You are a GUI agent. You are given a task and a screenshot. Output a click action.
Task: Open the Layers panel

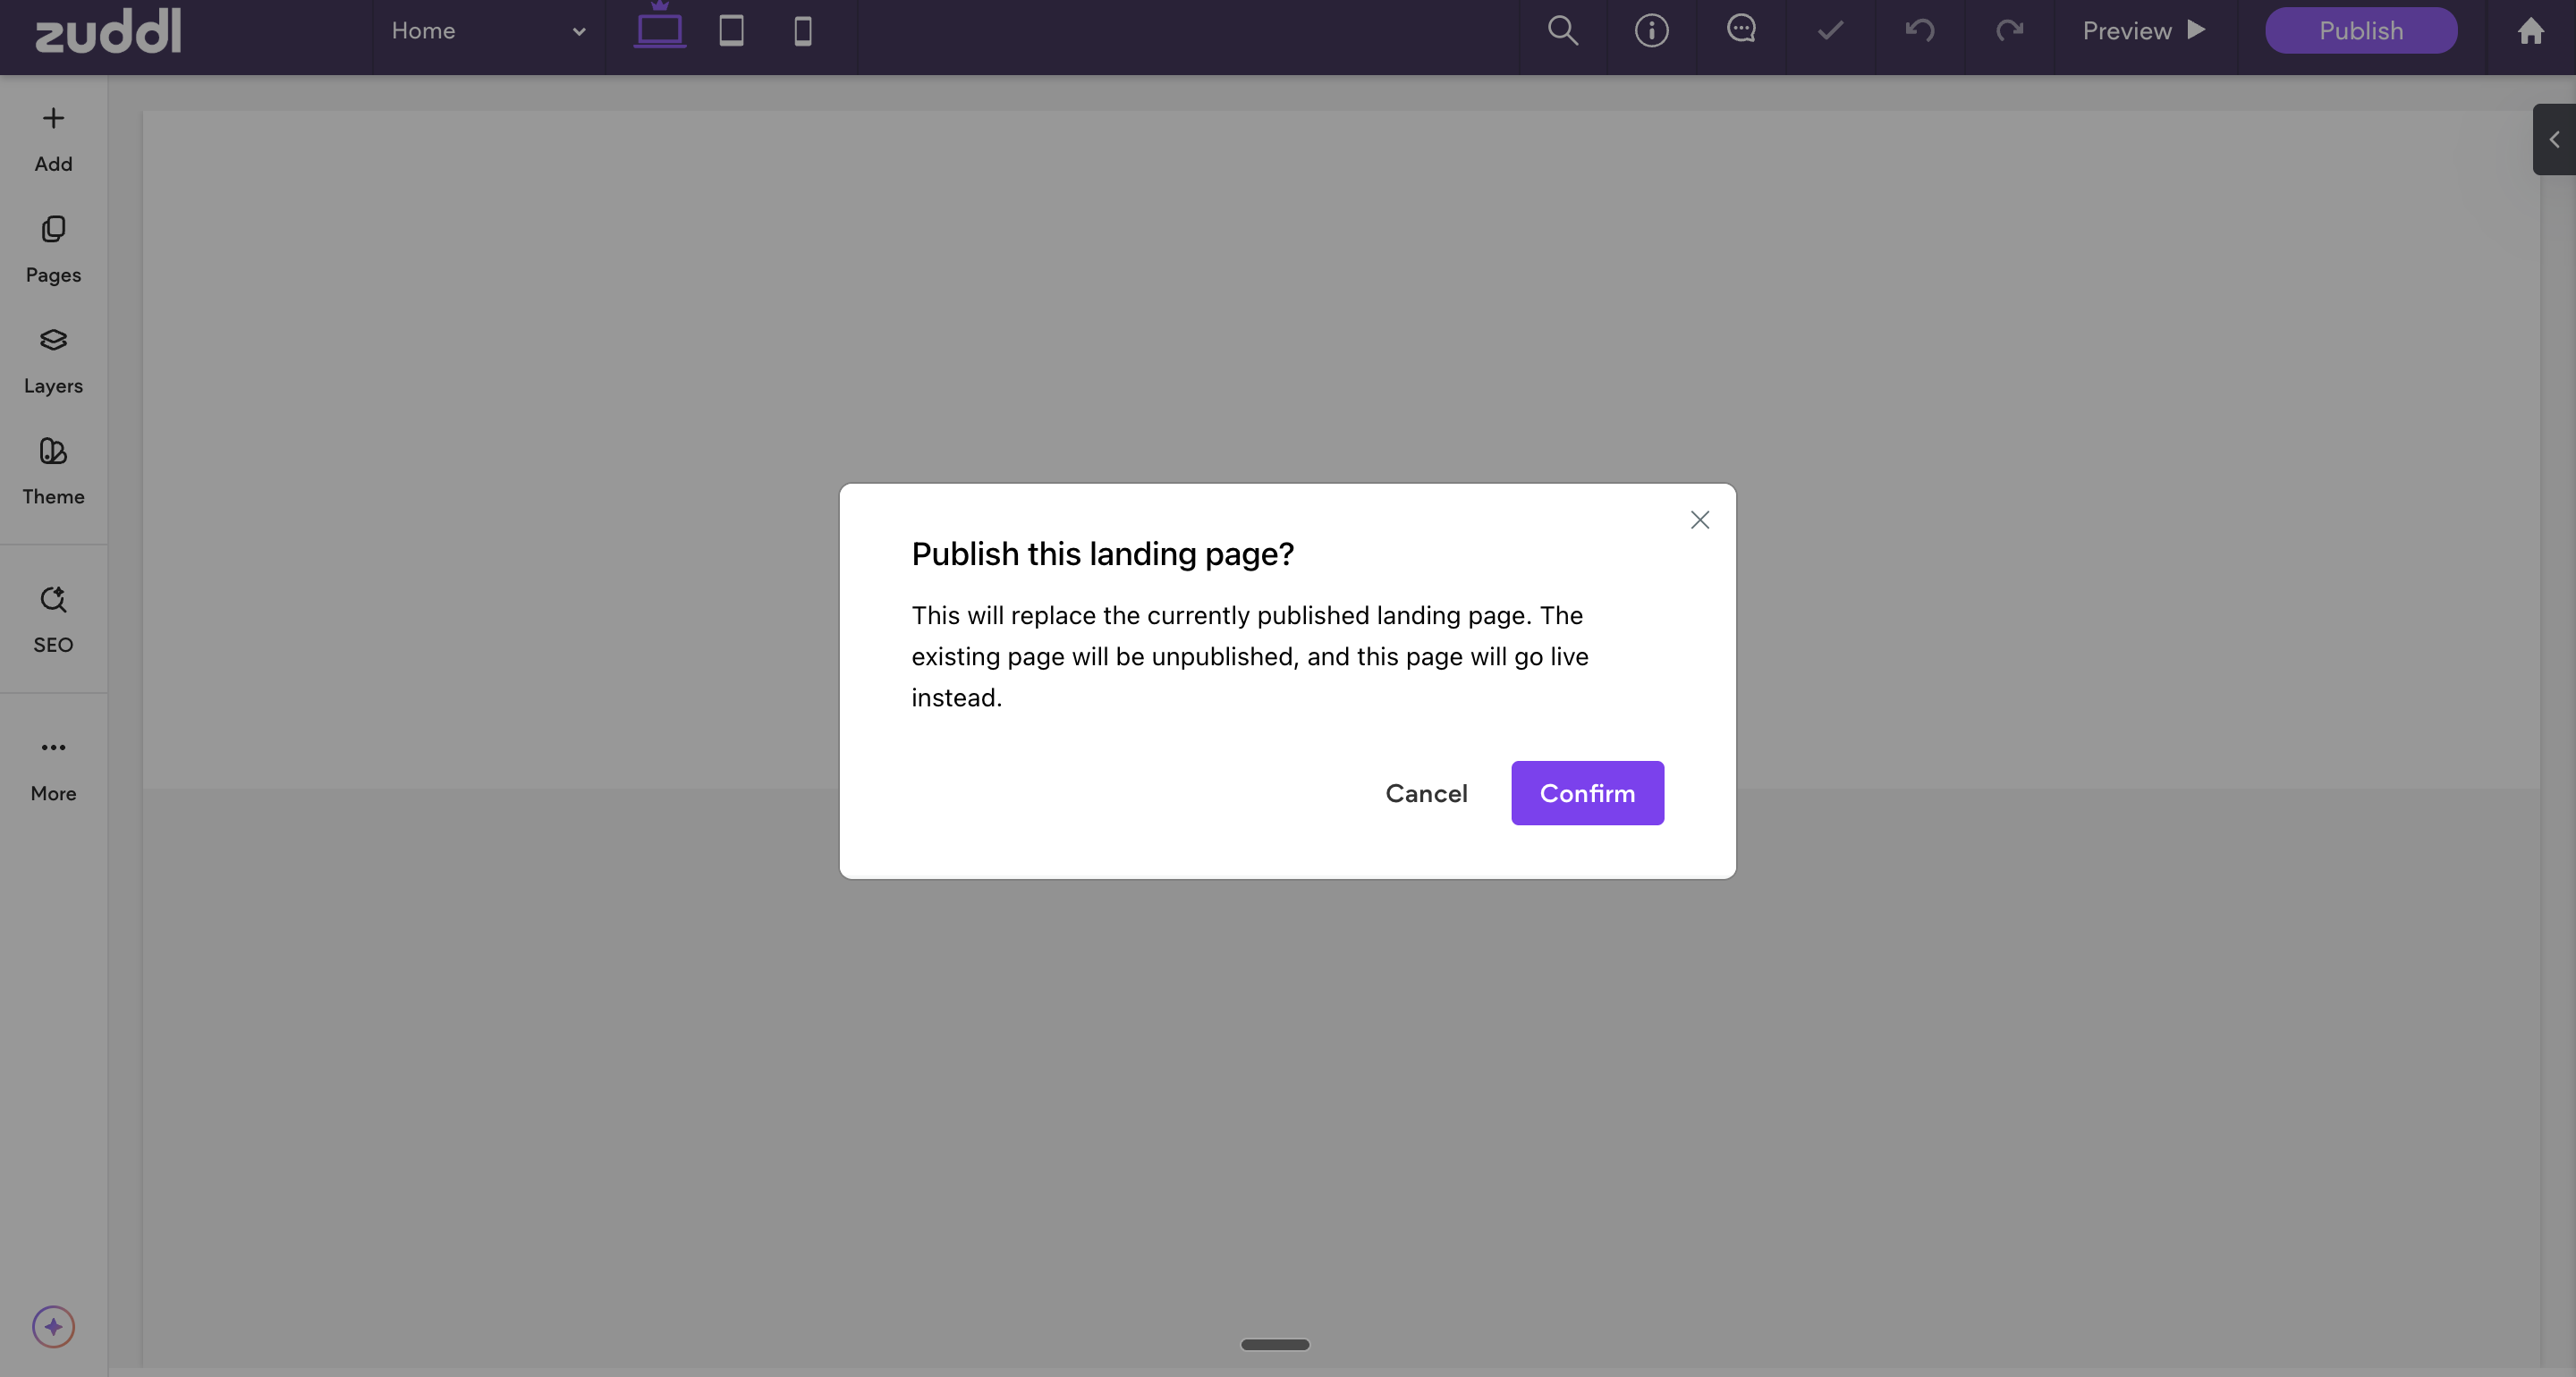pos(53,360)
